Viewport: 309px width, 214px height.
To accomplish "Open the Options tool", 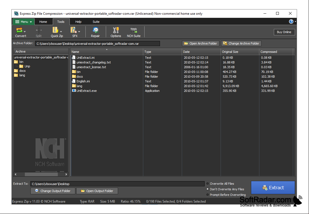I will [x=116, y=32].
